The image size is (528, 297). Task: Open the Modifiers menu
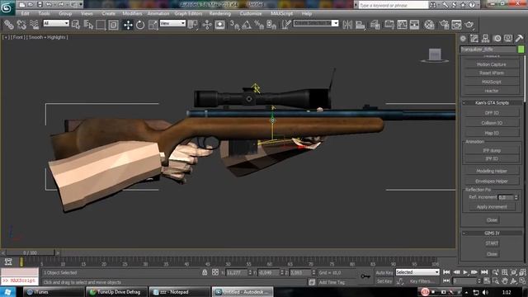point(132,13)
